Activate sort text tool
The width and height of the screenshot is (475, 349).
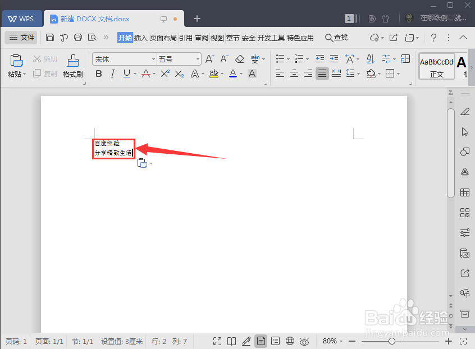pyautogui.click(x=370, y=58)
